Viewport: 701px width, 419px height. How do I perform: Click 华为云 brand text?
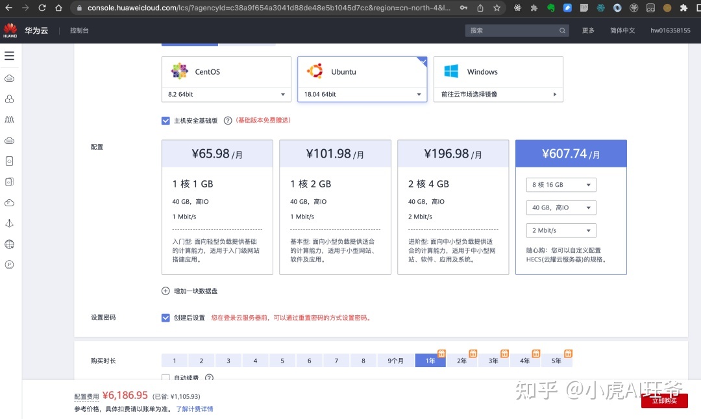36,30
